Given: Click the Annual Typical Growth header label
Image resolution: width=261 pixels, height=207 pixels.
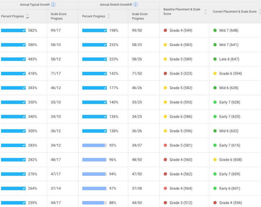Looking at the screenshot, I should click(x=35, y=5).
